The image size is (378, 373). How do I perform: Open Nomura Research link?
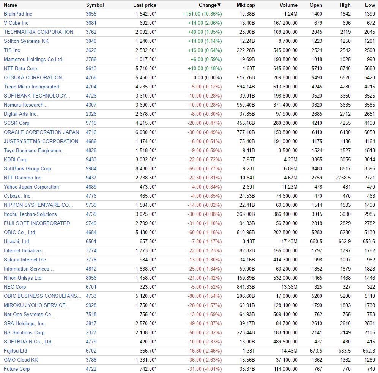(x=25, y=105)
